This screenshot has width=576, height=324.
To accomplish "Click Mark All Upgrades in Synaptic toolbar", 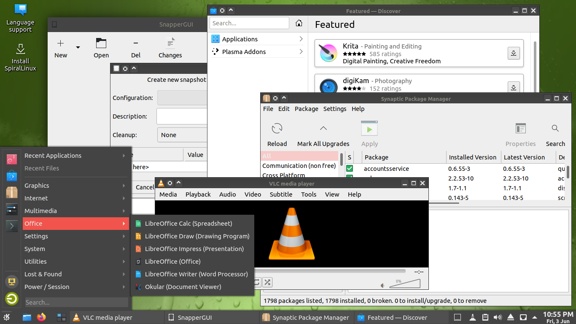I will point(323,129).
